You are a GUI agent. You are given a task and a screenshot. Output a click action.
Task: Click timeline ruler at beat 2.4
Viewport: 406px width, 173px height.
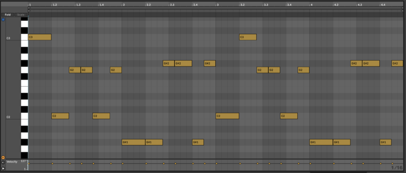[195, 5]
